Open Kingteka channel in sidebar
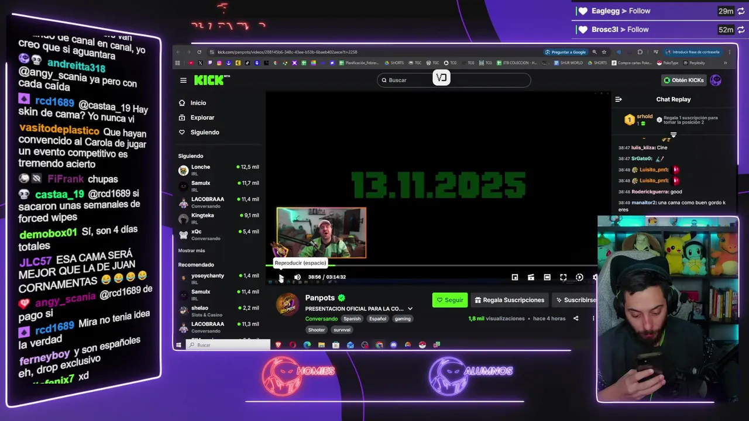 tap(218, 218)
